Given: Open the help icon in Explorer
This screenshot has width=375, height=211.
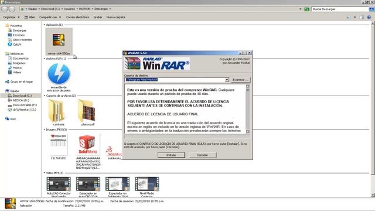Looking at the screenshot, I should (x=369, y=17).
